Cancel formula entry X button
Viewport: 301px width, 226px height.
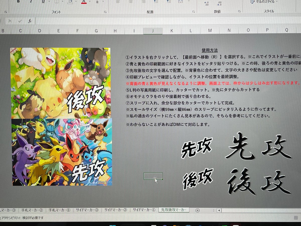click(x=10, y=21)
